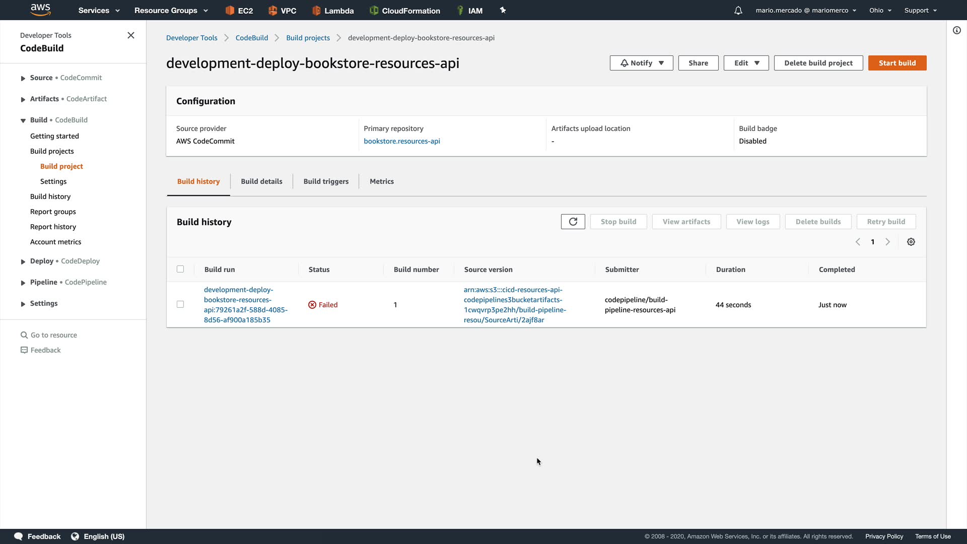Switch to Build details tab

click(x=261, y=181)
